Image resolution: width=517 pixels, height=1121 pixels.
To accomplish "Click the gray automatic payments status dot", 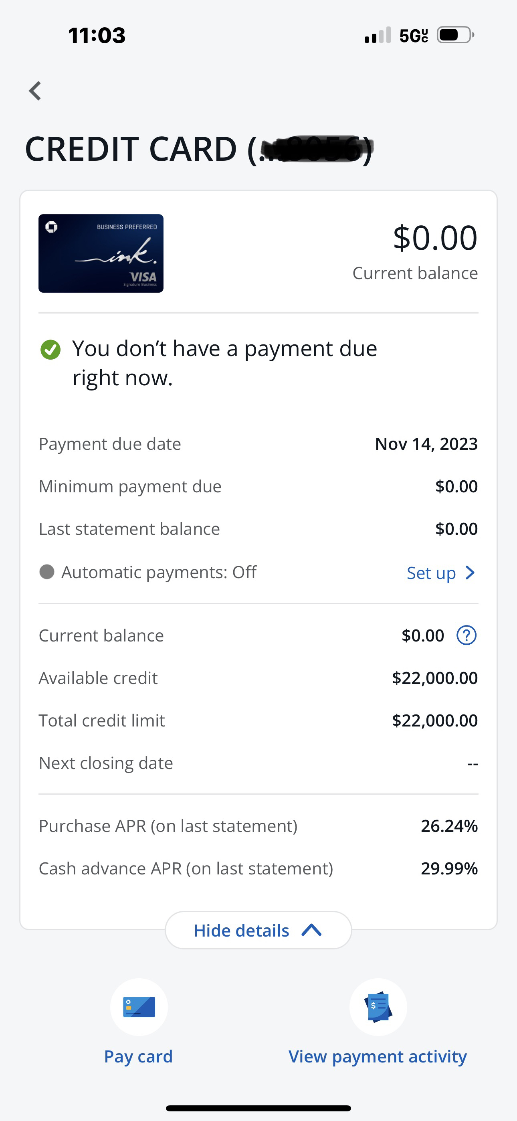I will 47,572.
